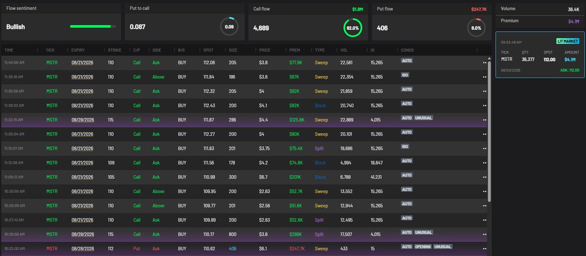The image size is (586, 256).
Task: Open the three-dot menu for the 10:30:55 AM row
Action: pos(484,192)
